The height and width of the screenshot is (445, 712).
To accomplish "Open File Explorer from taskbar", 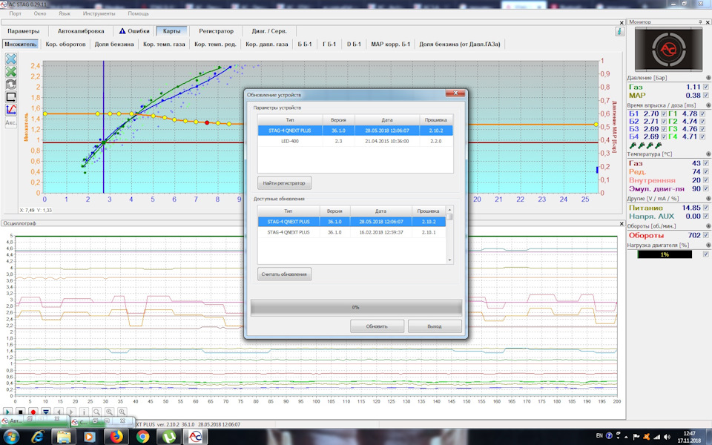I will [64, 437].
